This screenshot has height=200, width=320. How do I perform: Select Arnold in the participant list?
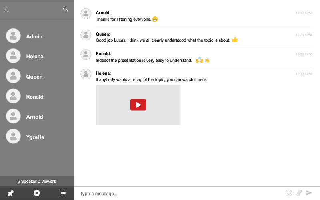pos(34,117)
